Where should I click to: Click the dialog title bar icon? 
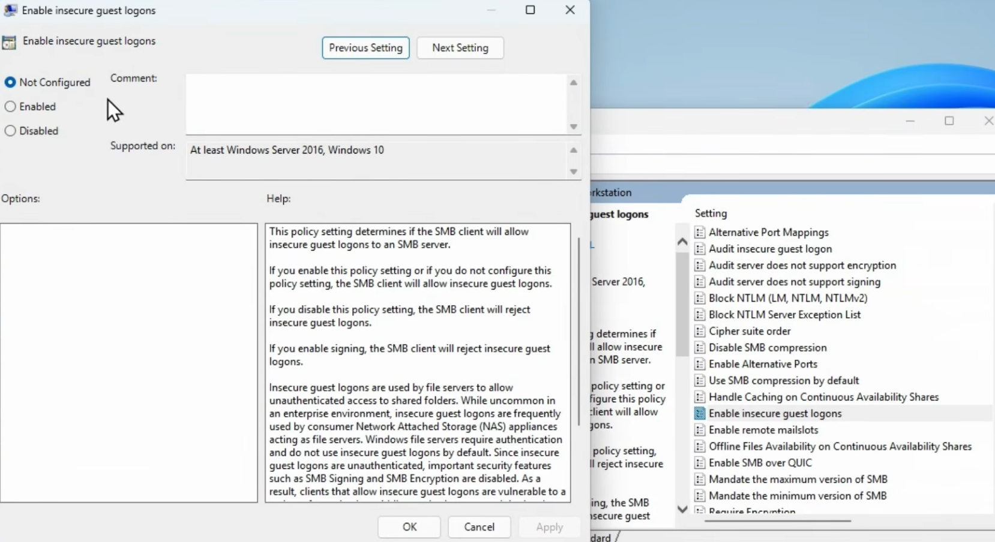click(x=10, y=10)
